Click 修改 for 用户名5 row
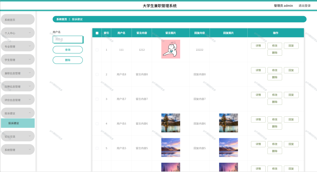 [x=275, y=144]
